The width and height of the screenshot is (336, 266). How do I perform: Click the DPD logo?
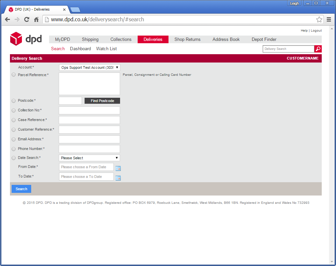pos(26,39)
